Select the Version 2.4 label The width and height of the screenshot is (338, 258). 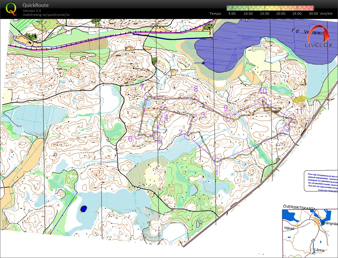(32, 11)
